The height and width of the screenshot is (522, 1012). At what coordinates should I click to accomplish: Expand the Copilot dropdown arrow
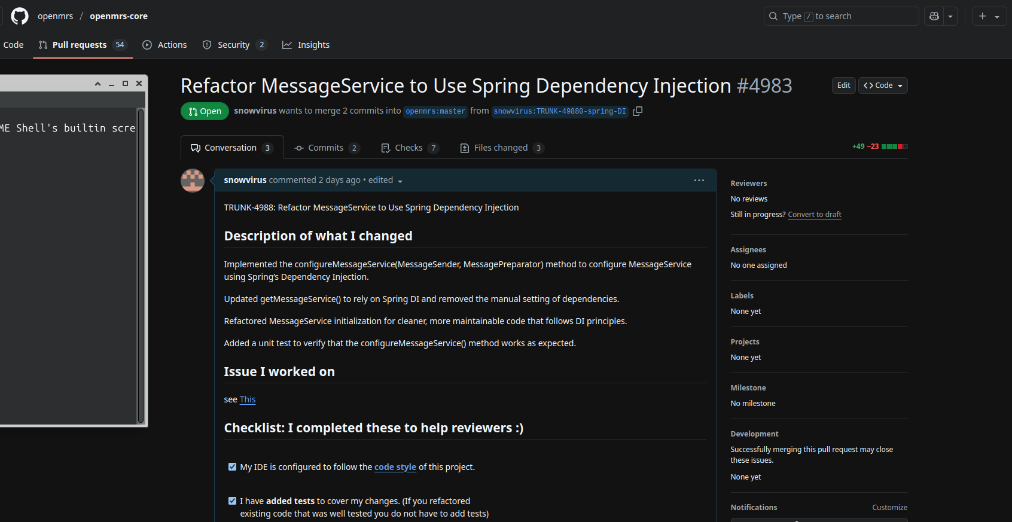point(950,16)
